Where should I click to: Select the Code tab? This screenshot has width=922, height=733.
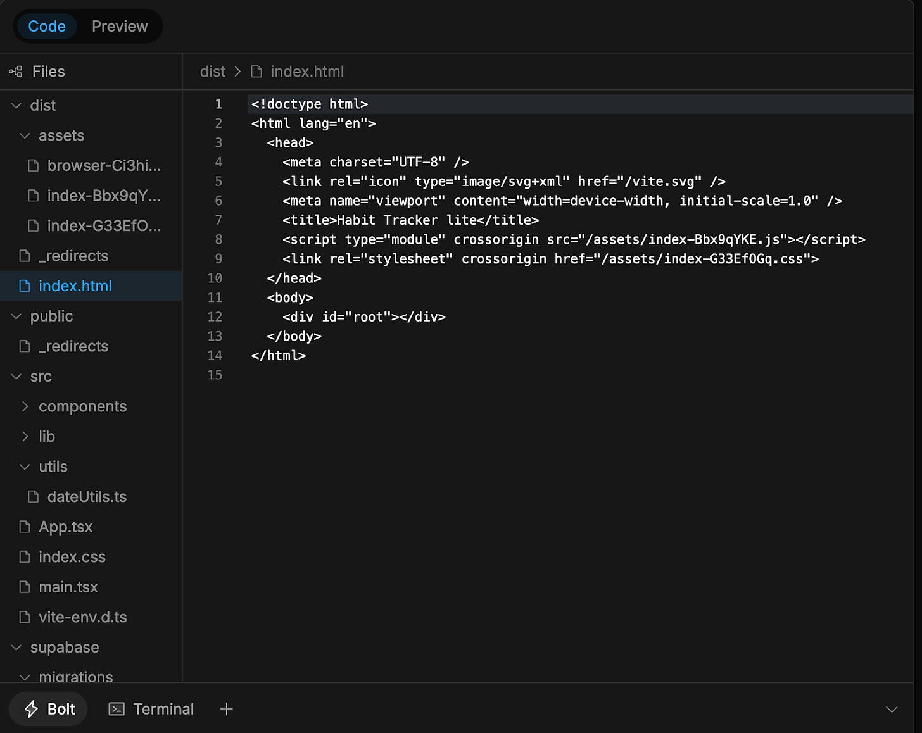(47, 26)
